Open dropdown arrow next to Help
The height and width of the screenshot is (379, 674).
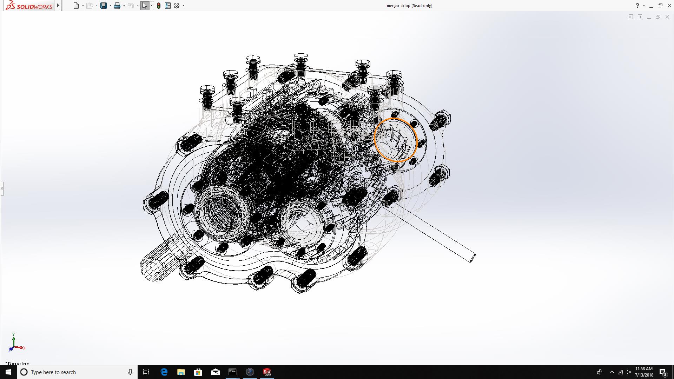click(x=644, y=6)
